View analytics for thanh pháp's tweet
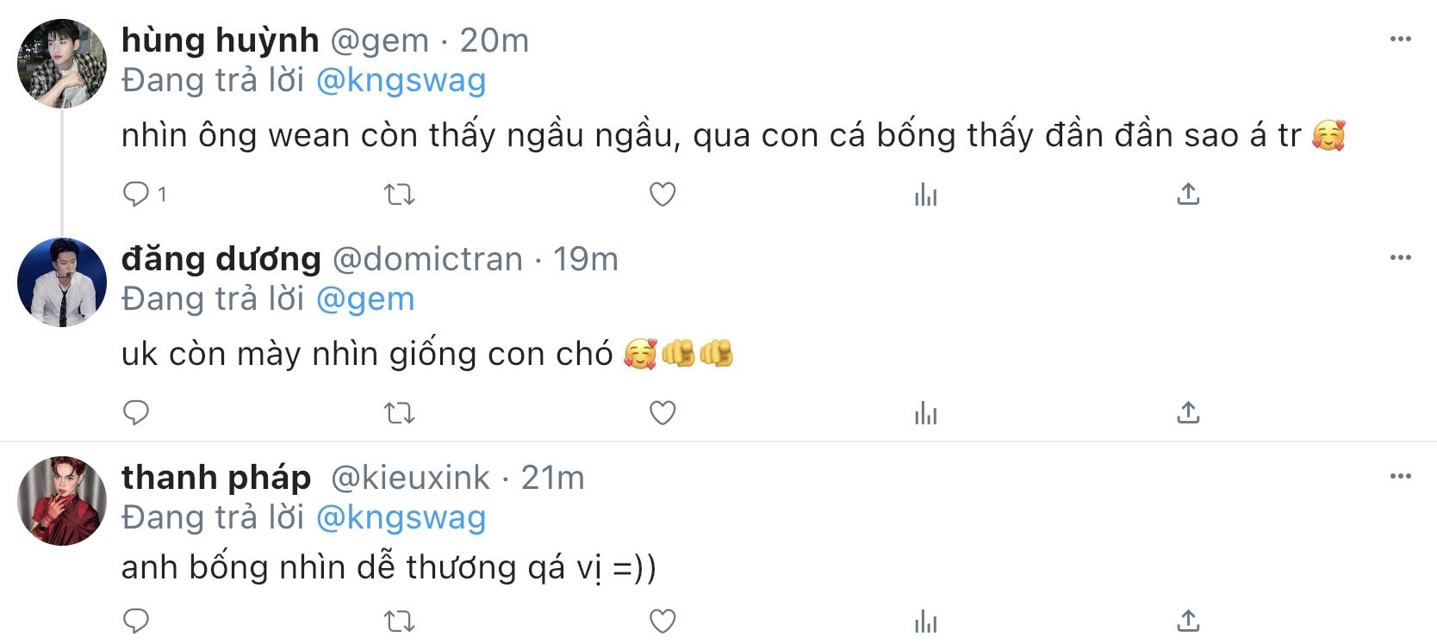Image resolution: width=1437 pixels, height=643 pixels. point(925,621)
